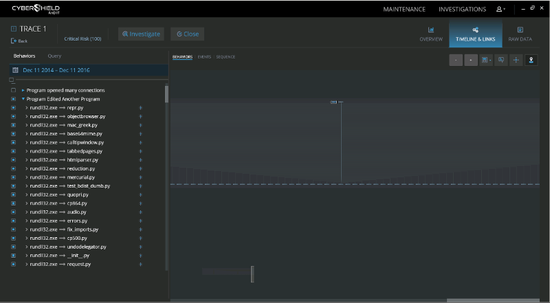Click the comment annotation icon in timeline toolbar
The image size is (550, 303).
(x=501, y=60)
